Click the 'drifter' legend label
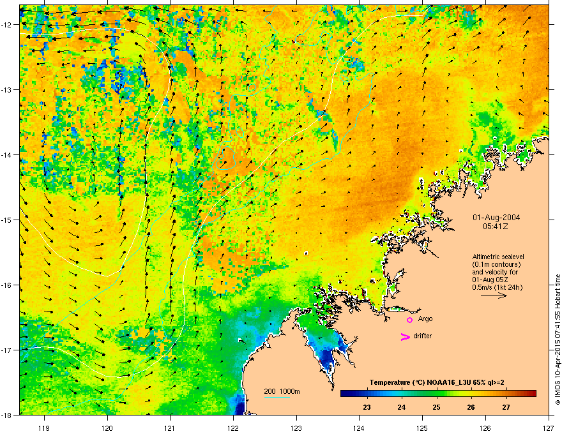 click(x=423, y=336)
